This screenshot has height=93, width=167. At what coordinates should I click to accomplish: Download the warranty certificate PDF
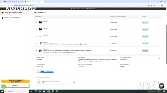pyautogui.click(x=74, y=82)
